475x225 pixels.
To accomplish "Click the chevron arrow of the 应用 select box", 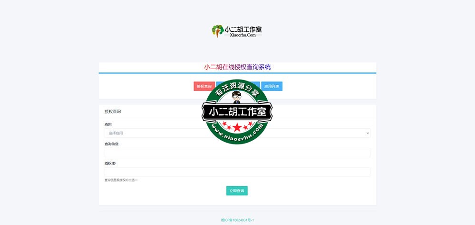I will click(x=367, y=133).
